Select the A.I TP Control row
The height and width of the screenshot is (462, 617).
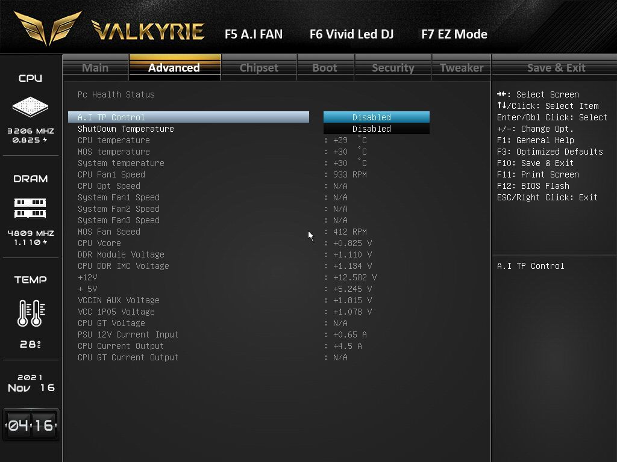pyautogui.click(x=189, y=117)
